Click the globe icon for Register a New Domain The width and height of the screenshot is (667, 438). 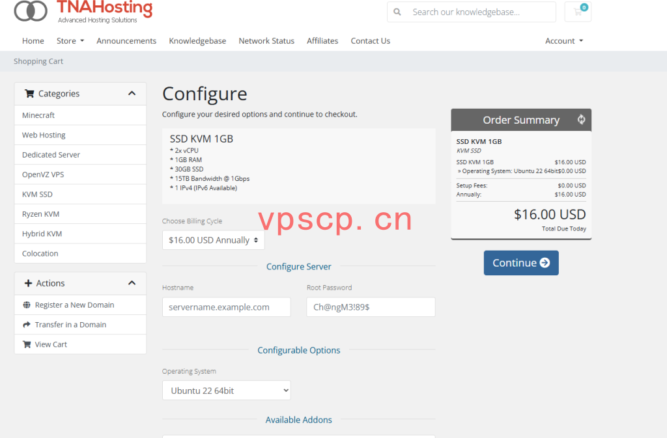pyautogui.click(x=26, y=305)
